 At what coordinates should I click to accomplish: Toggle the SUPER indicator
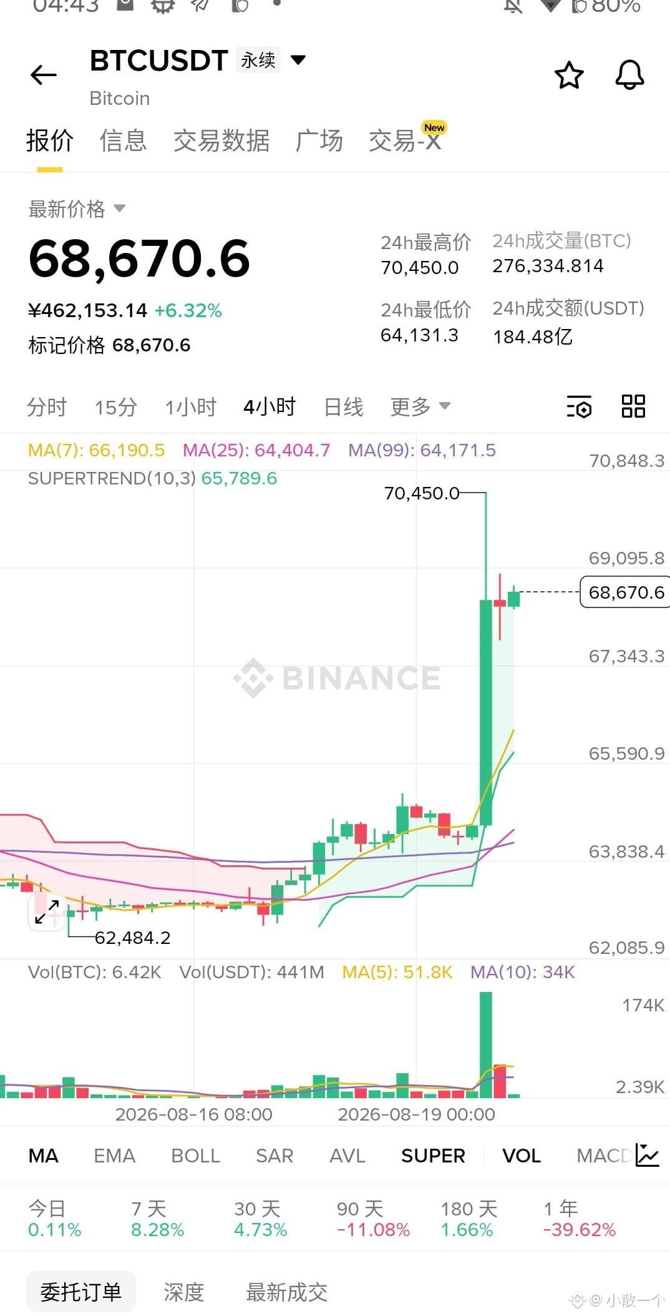[433, 1156]
